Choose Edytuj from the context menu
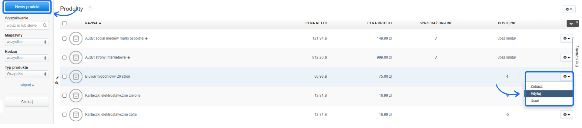Viewport: 582px width, 128px height. tap(536, 94)
